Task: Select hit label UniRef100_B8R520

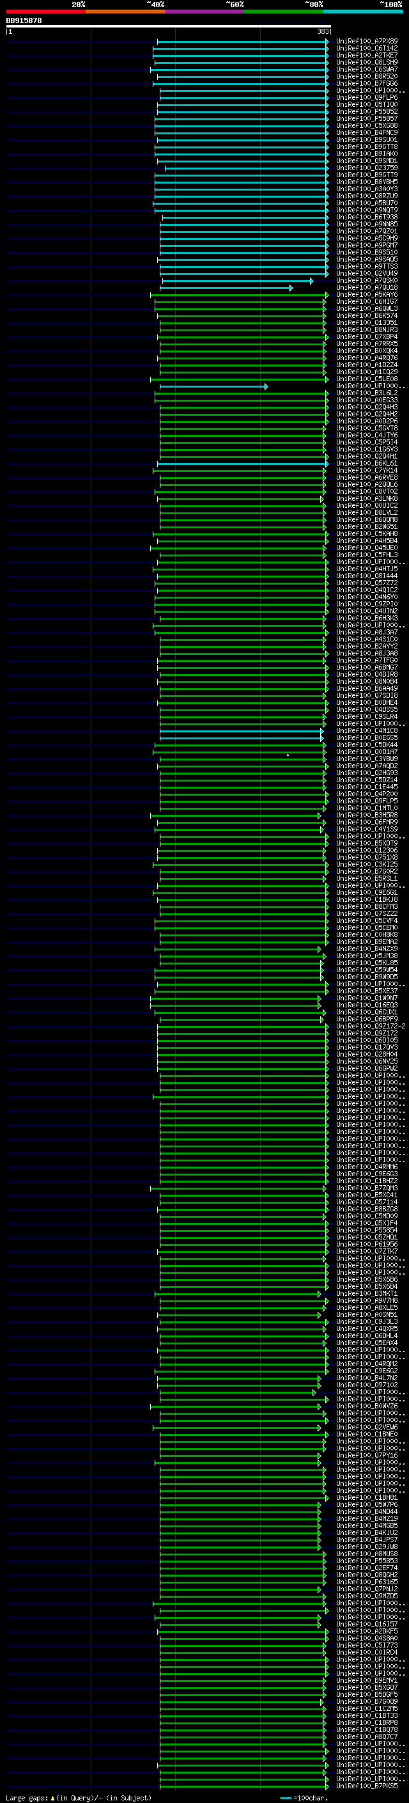Action: pyautogui.click(x=367, y=76)
